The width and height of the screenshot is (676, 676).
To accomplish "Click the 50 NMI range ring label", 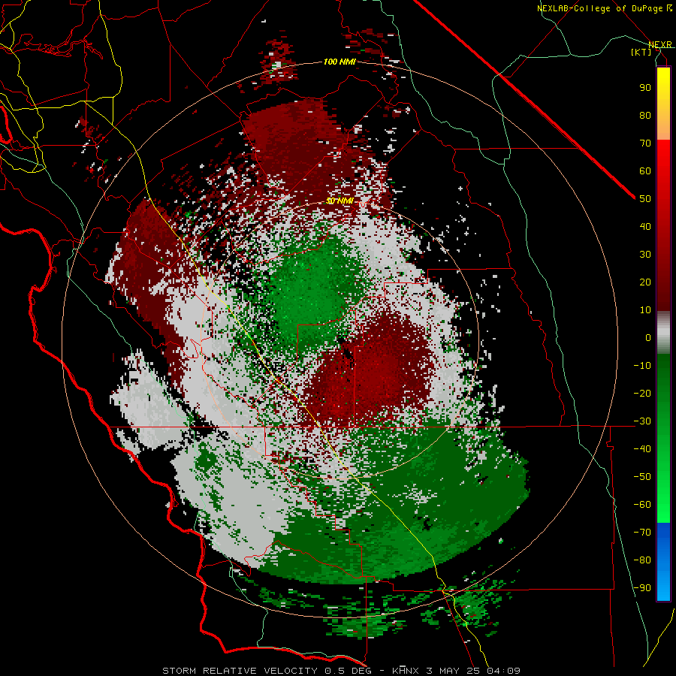I will (x=340, y=201).
